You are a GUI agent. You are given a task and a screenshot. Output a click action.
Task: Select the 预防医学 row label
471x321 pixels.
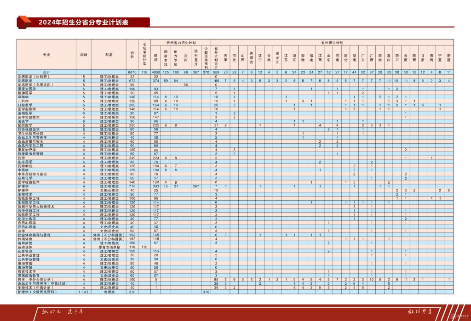(x=25, y=125)
